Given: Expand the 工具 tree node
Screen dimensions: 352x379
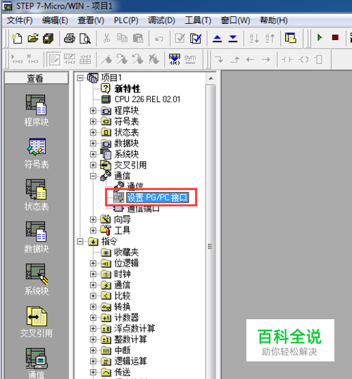Looking at the screenshot, I should coord(93,231).
